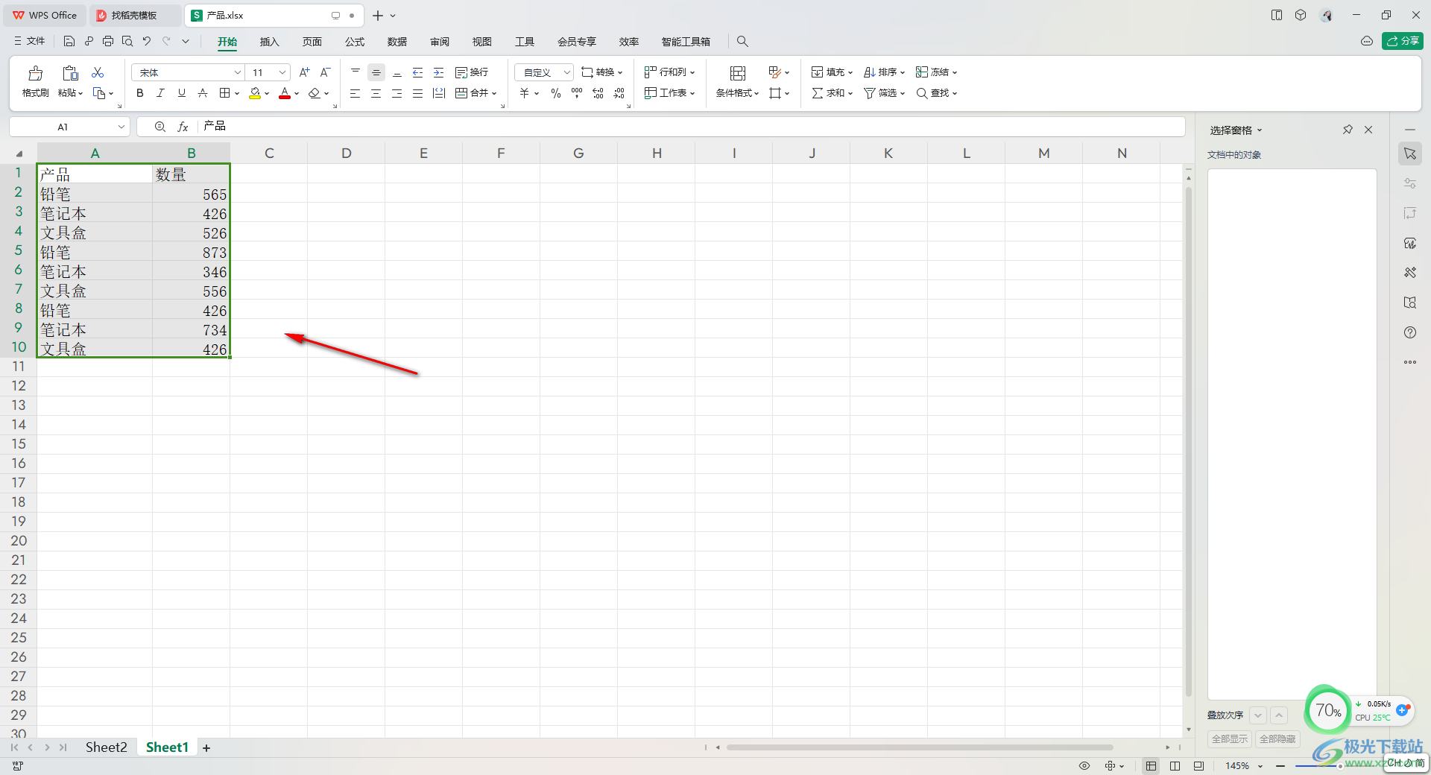Click the insert function fx icon
Image resolution: width=1431 pixels, height=775 pixels.
point(183,127)
